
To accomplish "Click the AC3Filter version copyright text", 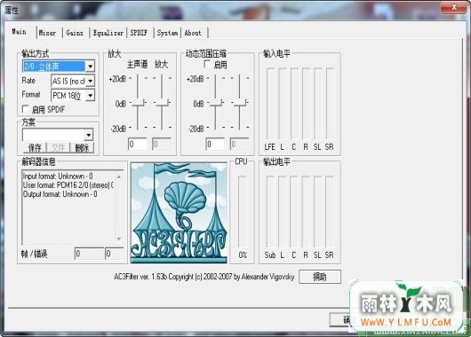I will pyautogui.click(x=204, y=277).
